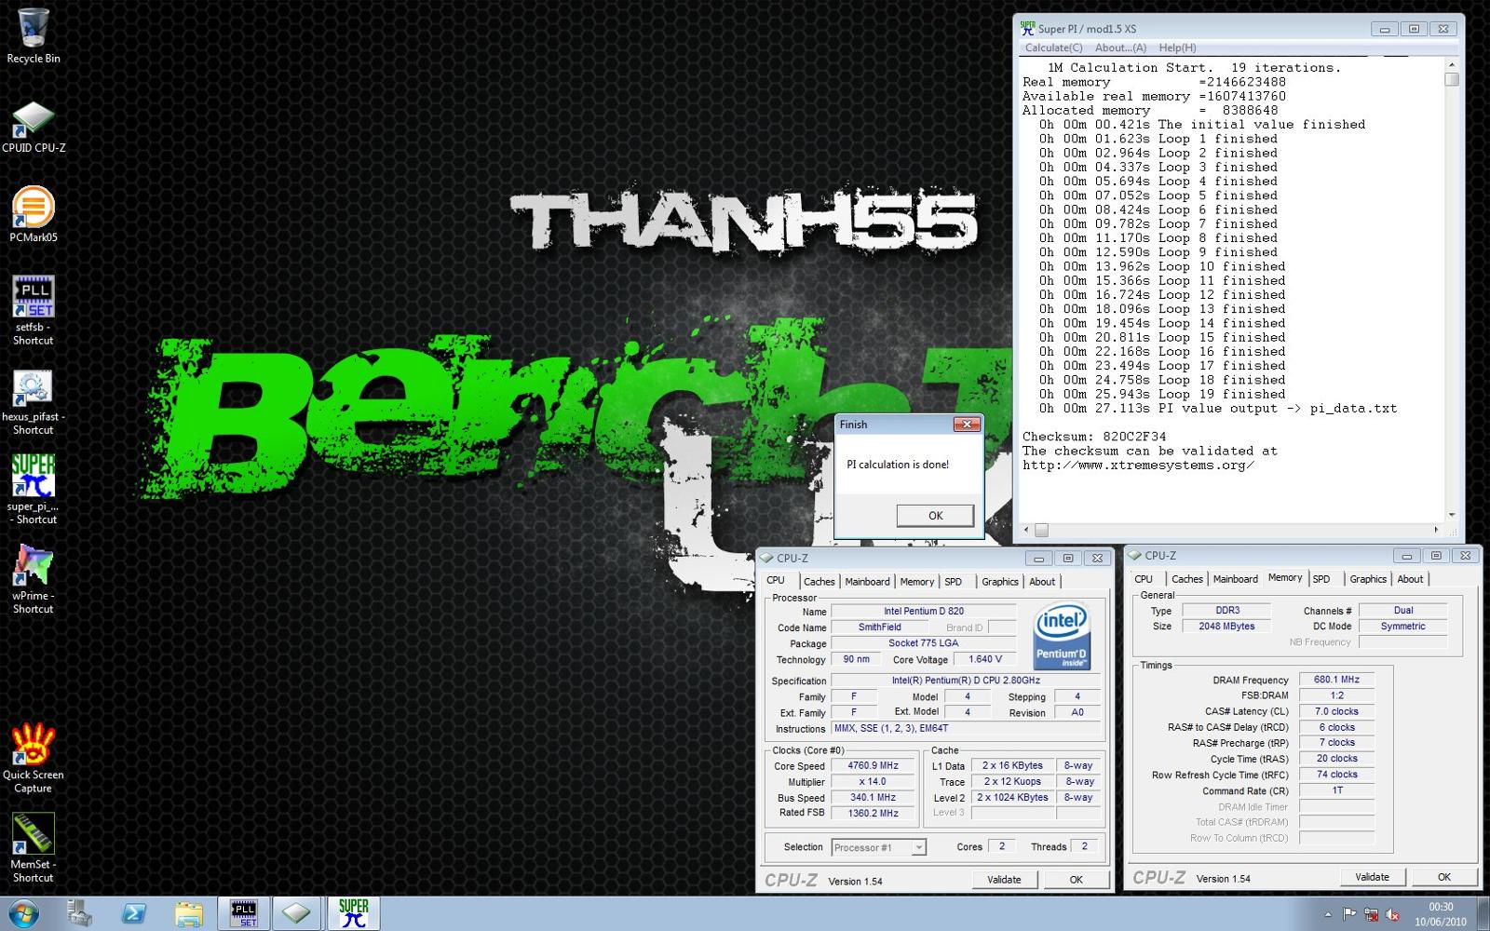Switch to Memory tab in left CPU-Z
The image size is (1490, 931).
pyautogui.click(x=916, y=582)
